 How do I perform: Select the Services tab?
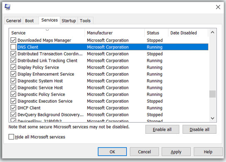(x=49, y=20)
